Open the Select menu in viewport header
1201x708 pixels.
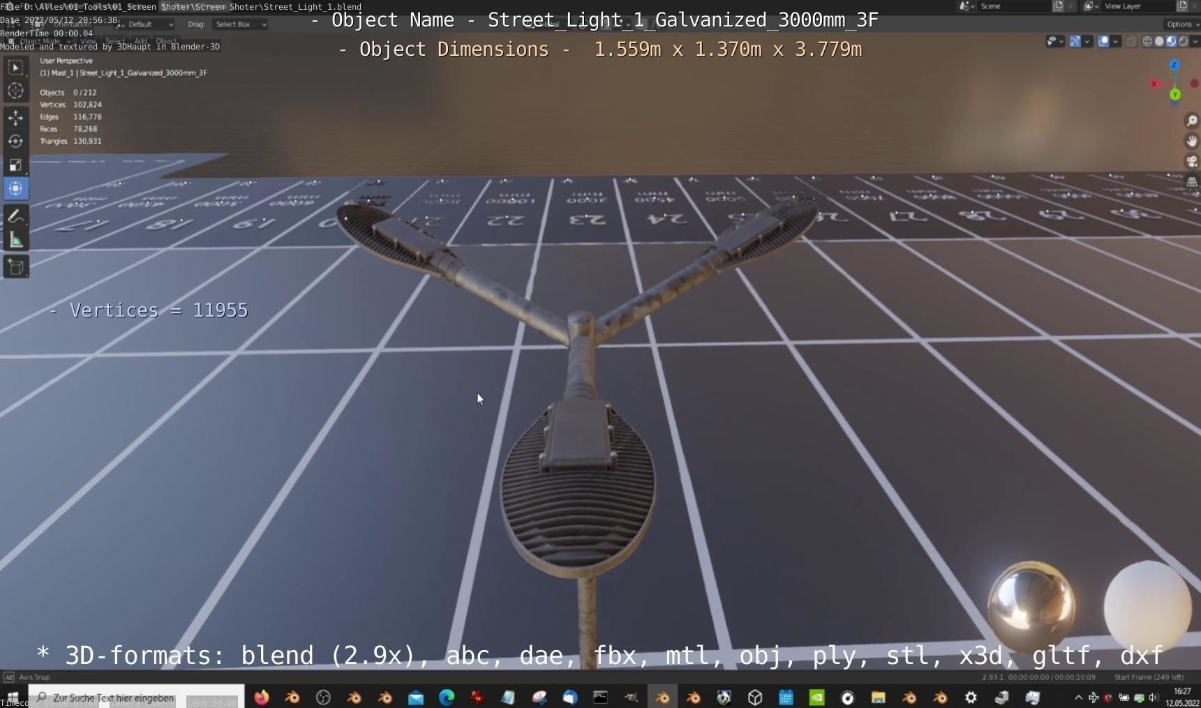[x=114, y=42]
